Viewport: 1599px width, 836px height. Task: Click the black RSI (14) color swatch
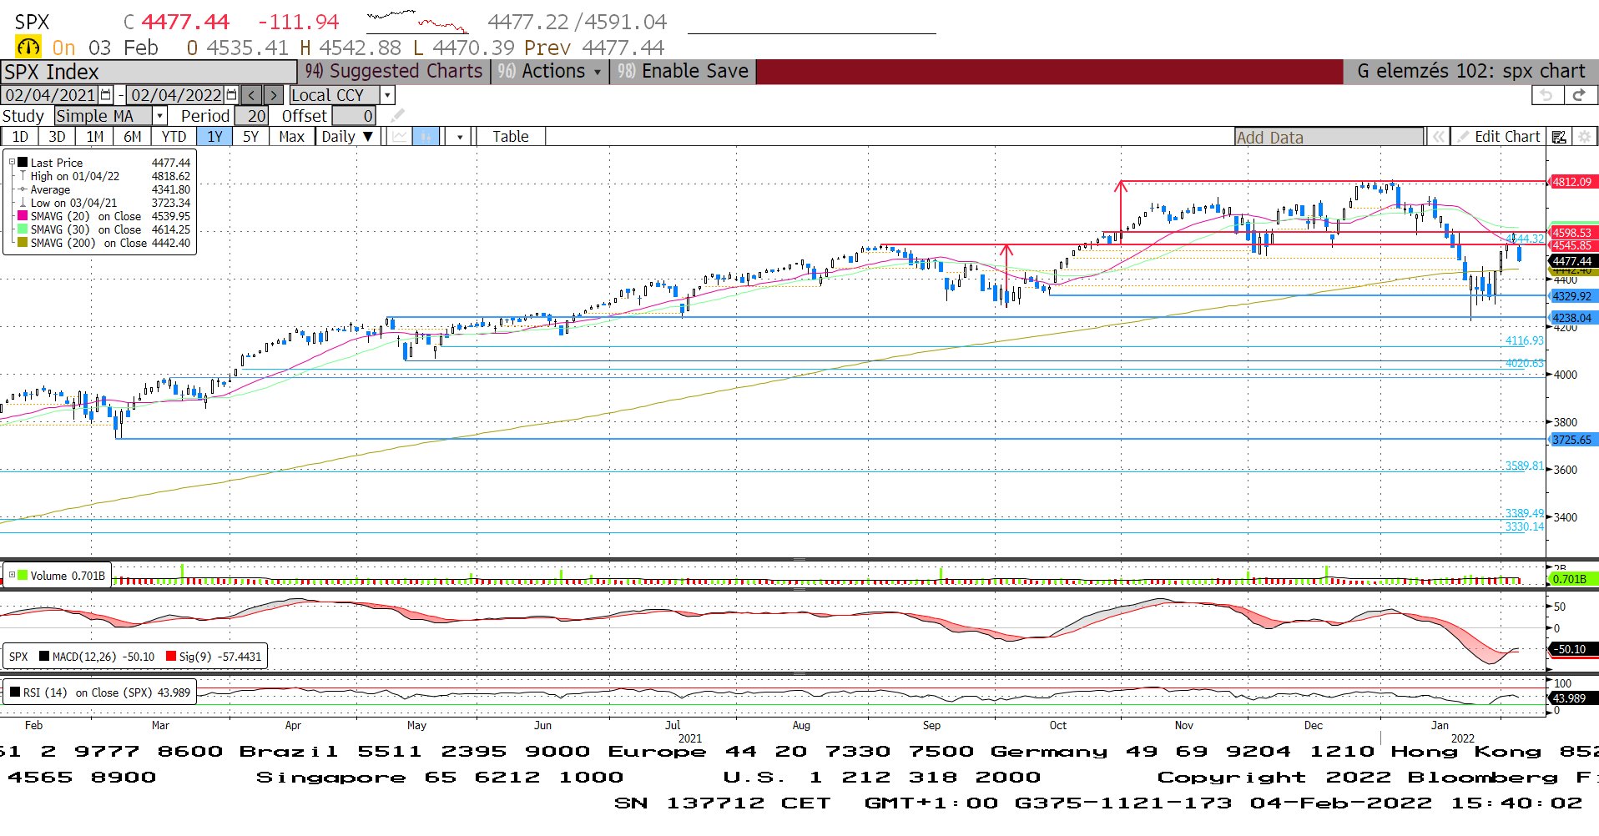point(15,692)
